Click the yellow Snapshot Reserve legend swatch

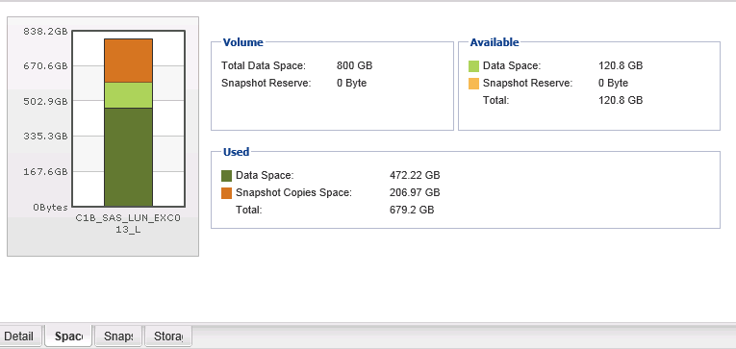(x=473, y=84)
